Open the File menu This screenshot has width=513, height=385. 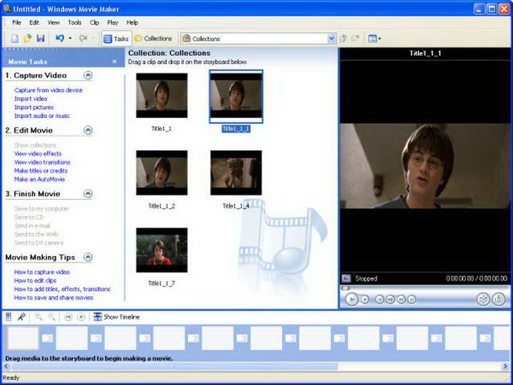tap(16, 23)
